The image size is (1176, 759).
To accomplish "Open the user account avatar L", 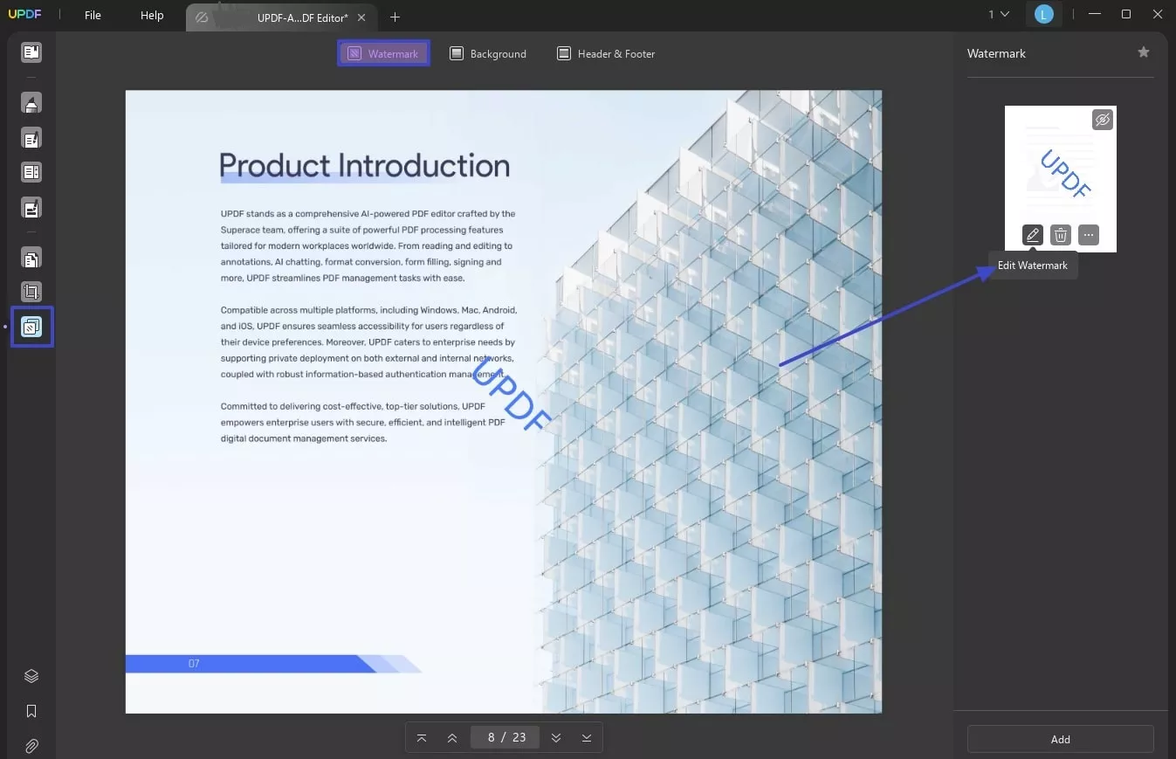I will (1043, 14).
